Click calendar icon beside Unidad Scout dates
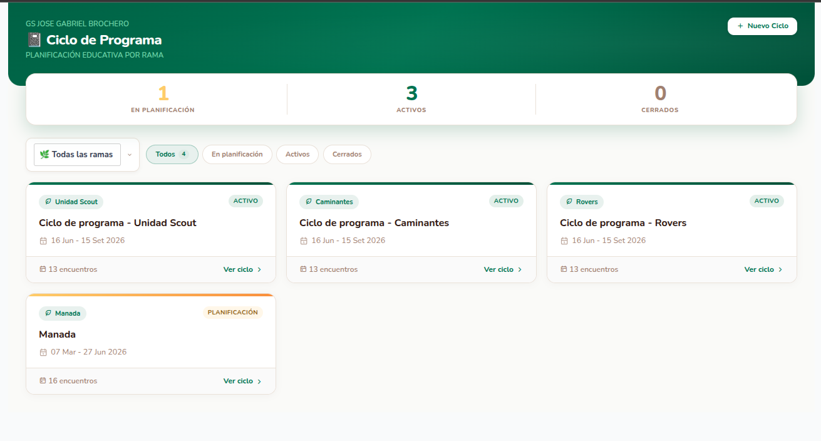Viewport: 821px width, 441px height. click(43, 241)
